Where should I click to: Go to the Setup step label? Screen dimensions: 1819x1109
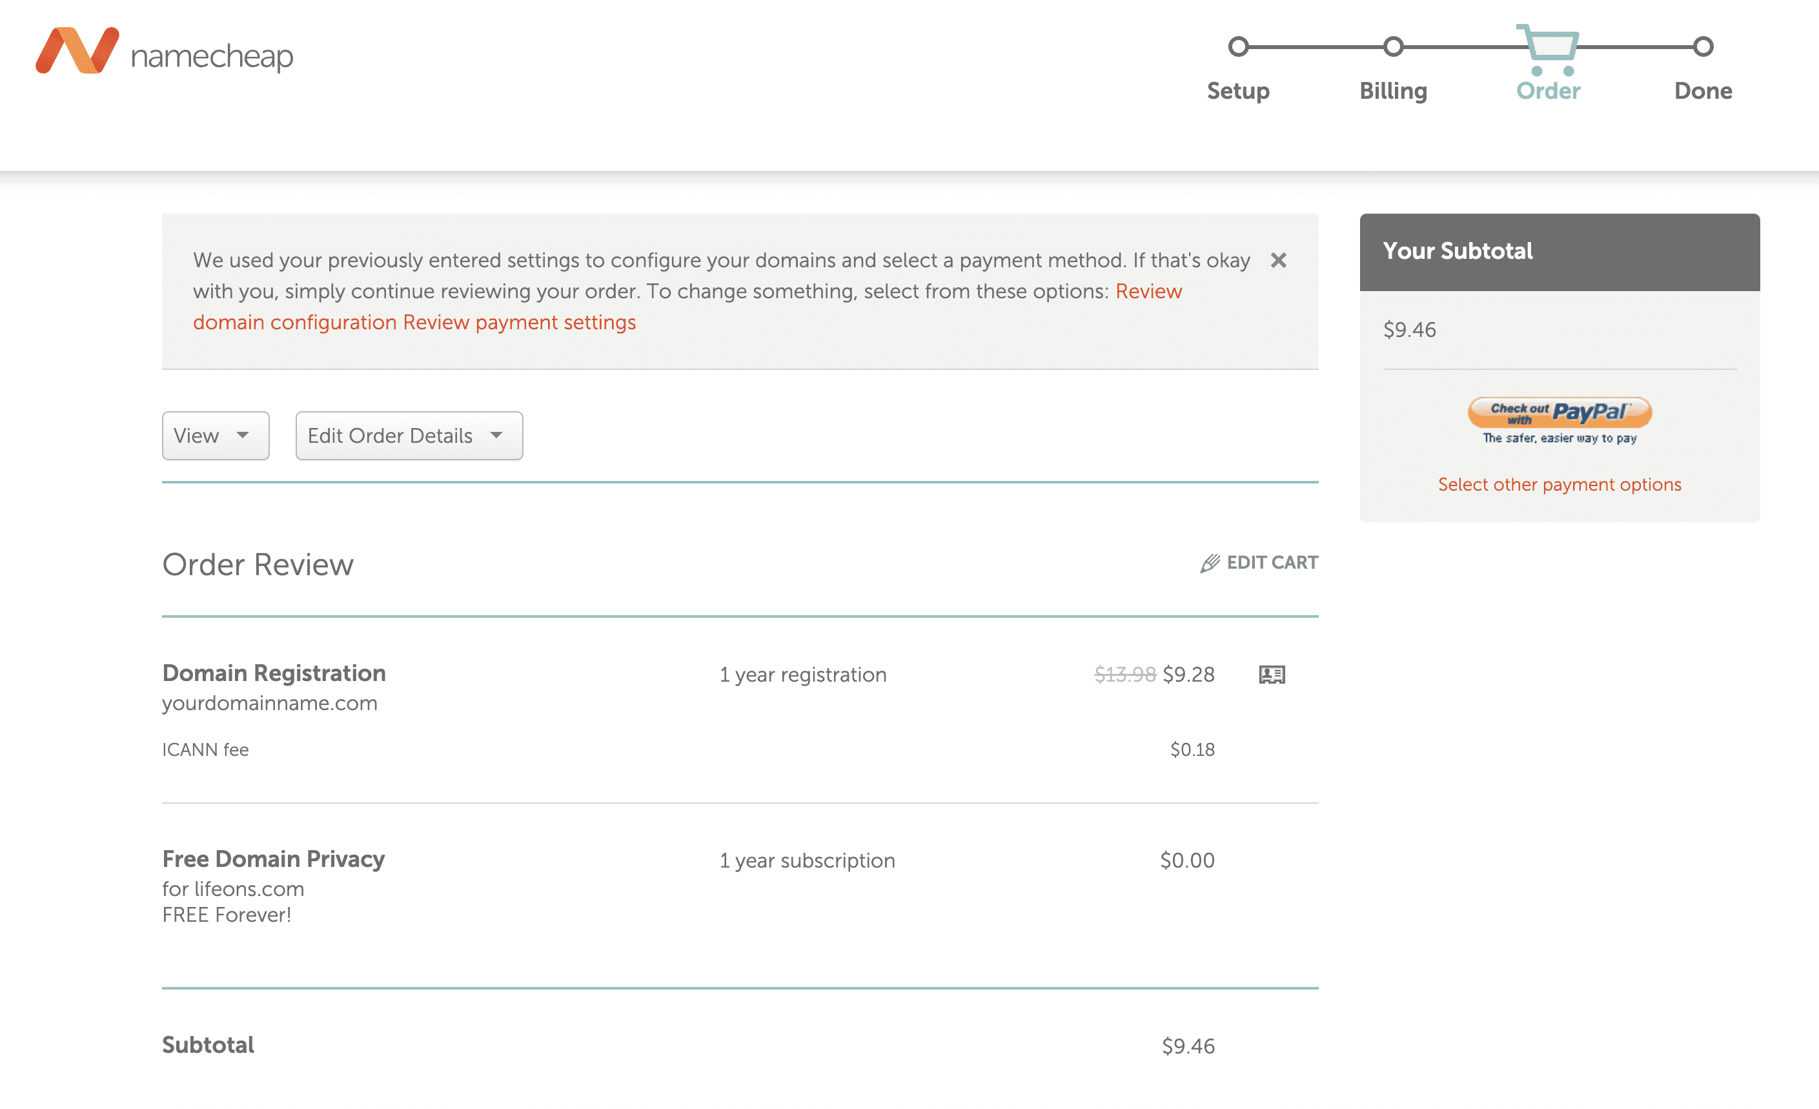[1238, 91]
